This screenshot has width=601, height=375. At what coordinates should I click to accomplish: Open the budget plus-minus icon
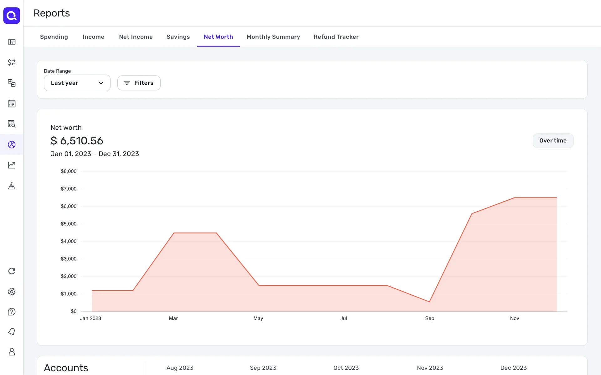(12, 83)
